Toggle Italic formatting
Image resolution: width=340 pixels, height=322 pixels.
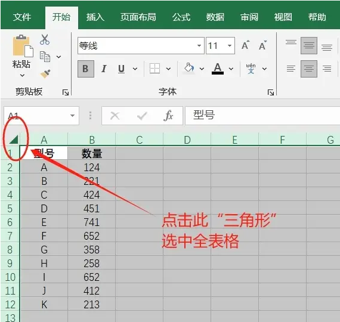[x=104, y=69]
